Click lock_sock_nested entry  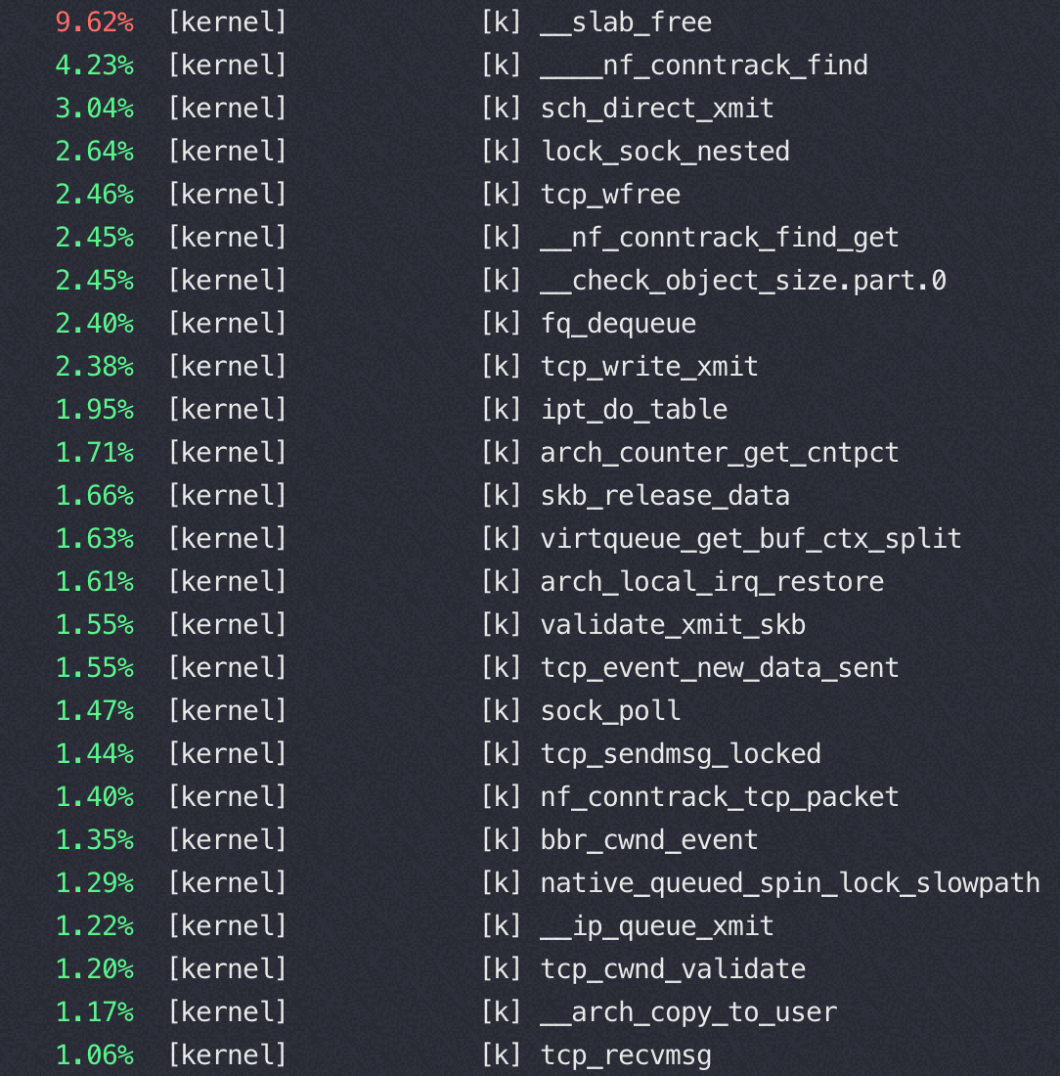pyautogui.click(x=664, y=152)
